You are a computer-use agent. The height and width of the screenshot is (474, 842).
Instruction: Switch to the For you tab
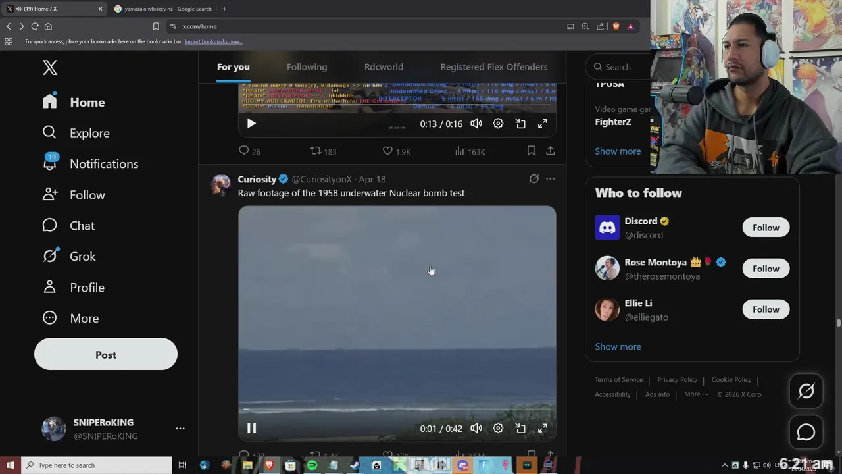point(234,67)
